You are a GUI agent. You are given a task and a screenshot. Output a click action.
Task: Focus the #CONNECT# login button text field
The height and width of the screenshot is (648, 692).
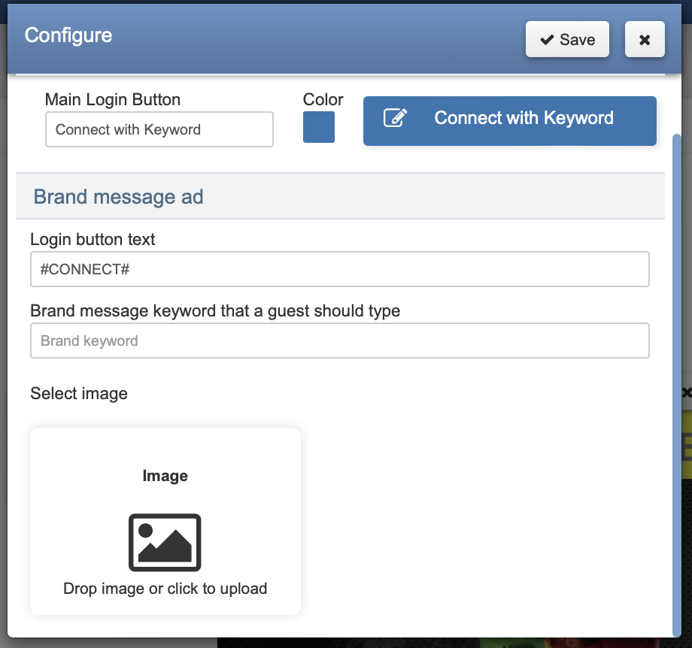[x=339, y=269]
